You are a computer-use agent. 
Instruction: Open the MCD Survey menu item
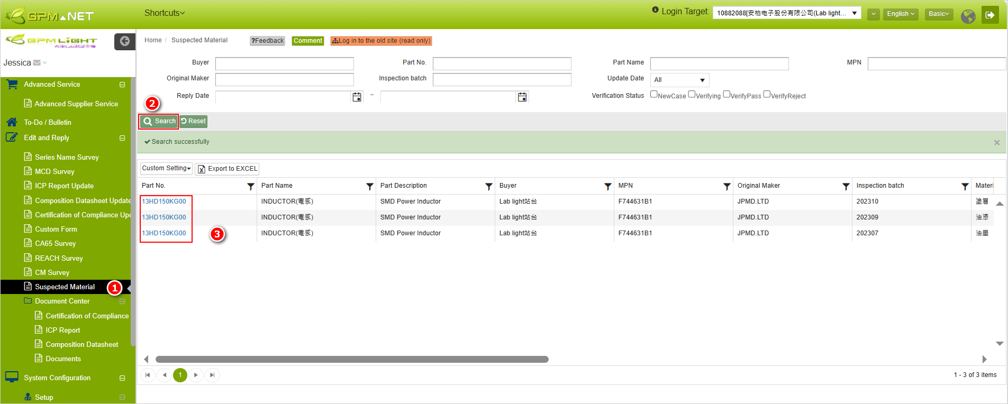click(x=55, y=171)
